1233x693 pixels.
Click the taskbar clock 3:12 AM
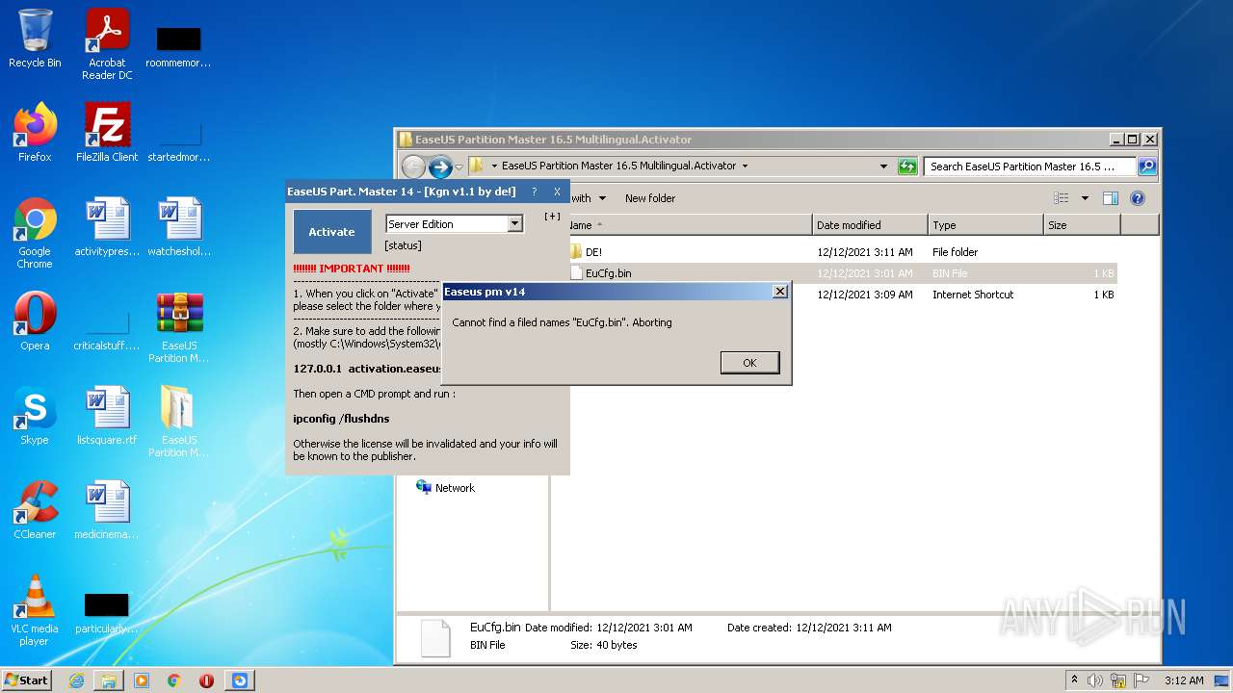point(1184,680)
